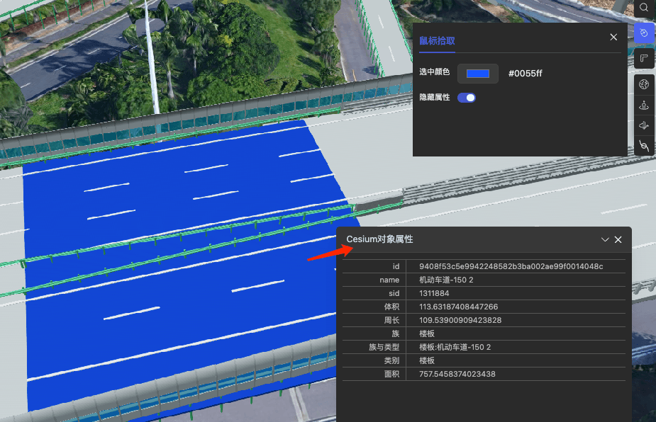Toggle the 隐藏属性 switch
The height and width of the screenshot is (422, 656).
click(467, 98)
